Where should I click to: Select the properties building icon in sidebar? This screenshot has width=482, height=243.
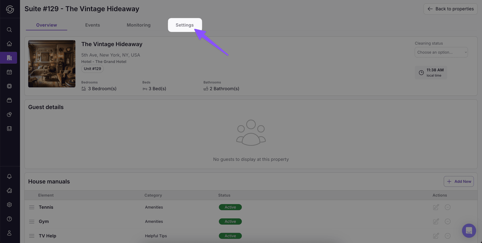coord(9,57)
